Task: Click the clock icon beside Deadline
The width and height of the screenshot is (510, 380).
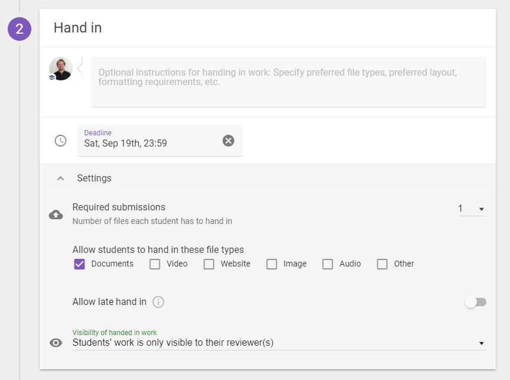Action: click(60, 141)
